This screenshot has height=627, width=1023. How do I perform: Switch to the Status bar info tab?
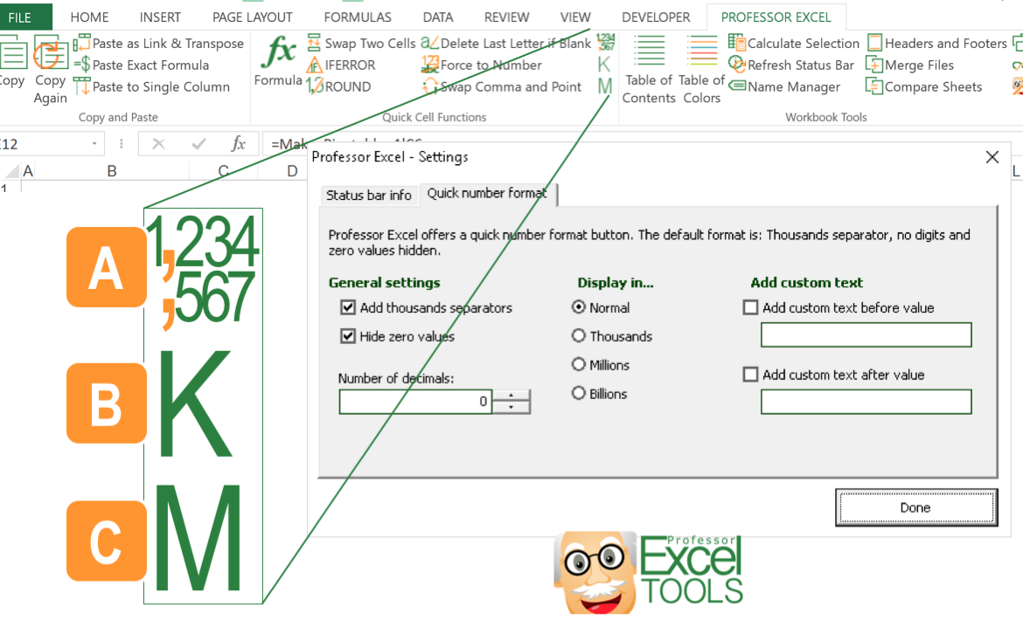tap(368, 195)
